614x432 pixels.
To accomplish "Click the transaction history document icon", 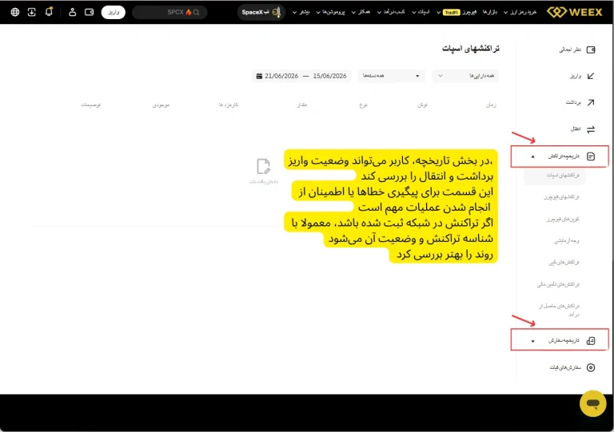I will (x=591, y=157).
